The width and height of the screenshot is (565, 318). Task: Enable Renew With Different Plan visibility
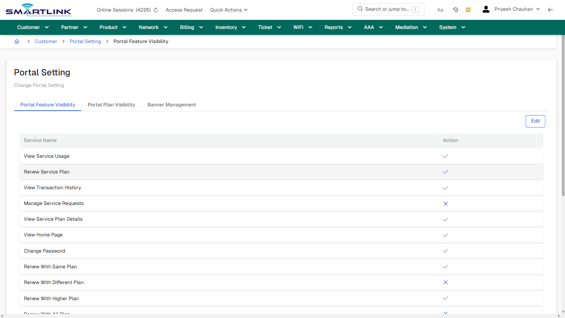point(445,282)
